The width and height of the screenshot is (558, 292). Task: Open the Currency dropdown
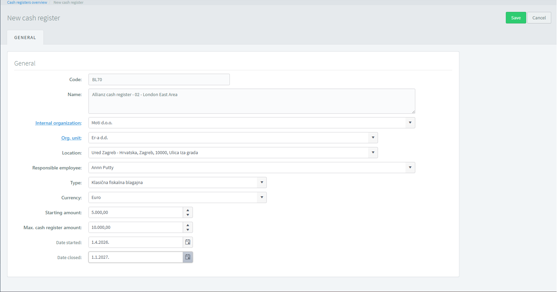[x=261, y=198]
